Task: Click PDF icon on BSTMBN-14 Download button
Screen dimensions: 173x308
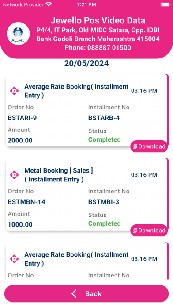Action: click(x=135, y=231)
